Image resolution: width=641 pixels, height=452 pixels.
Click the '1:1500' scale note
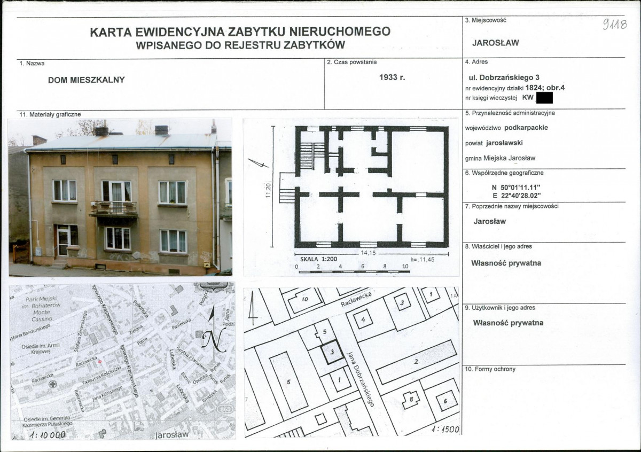coord(444,428)
